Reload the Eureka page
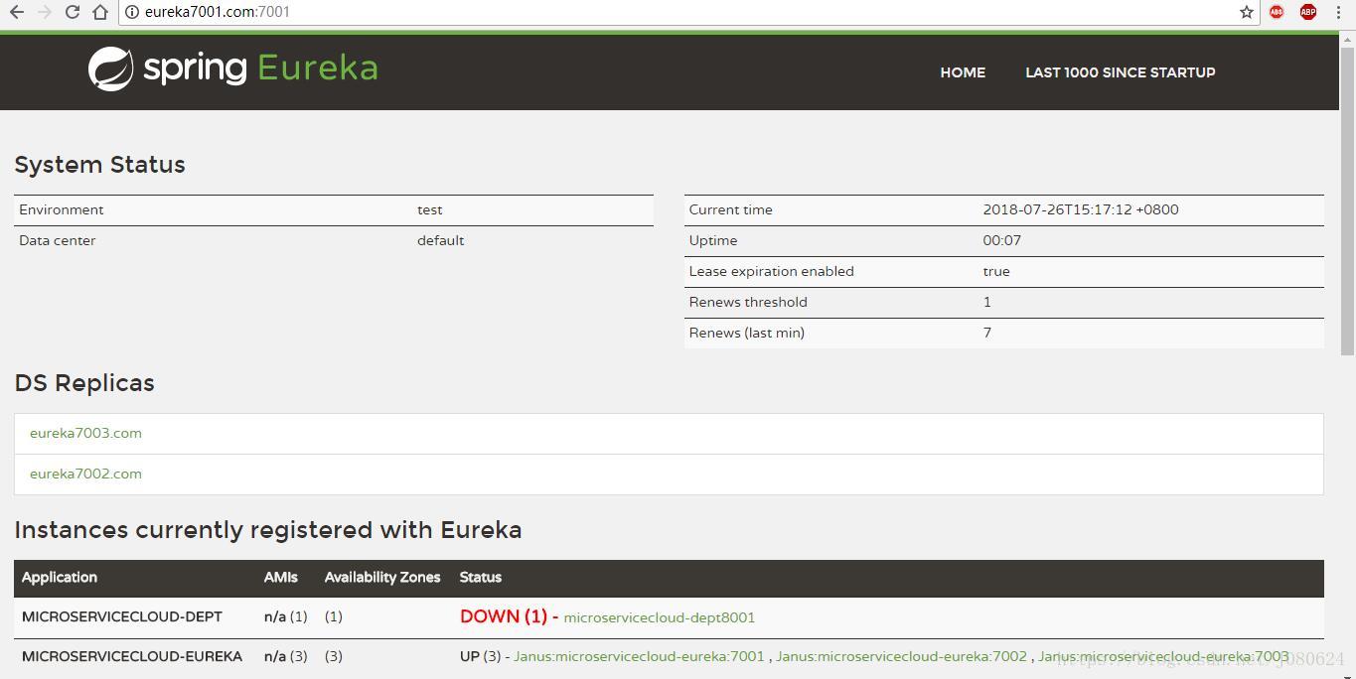Viewport: 1356px width, 679px height. click(x=72, y=12)
